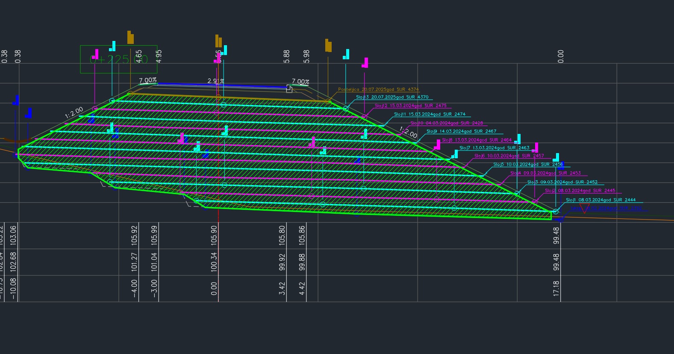This screenshot has height=354, width=674.
Task: Click the 4.42 offset value
Action: 302,288
